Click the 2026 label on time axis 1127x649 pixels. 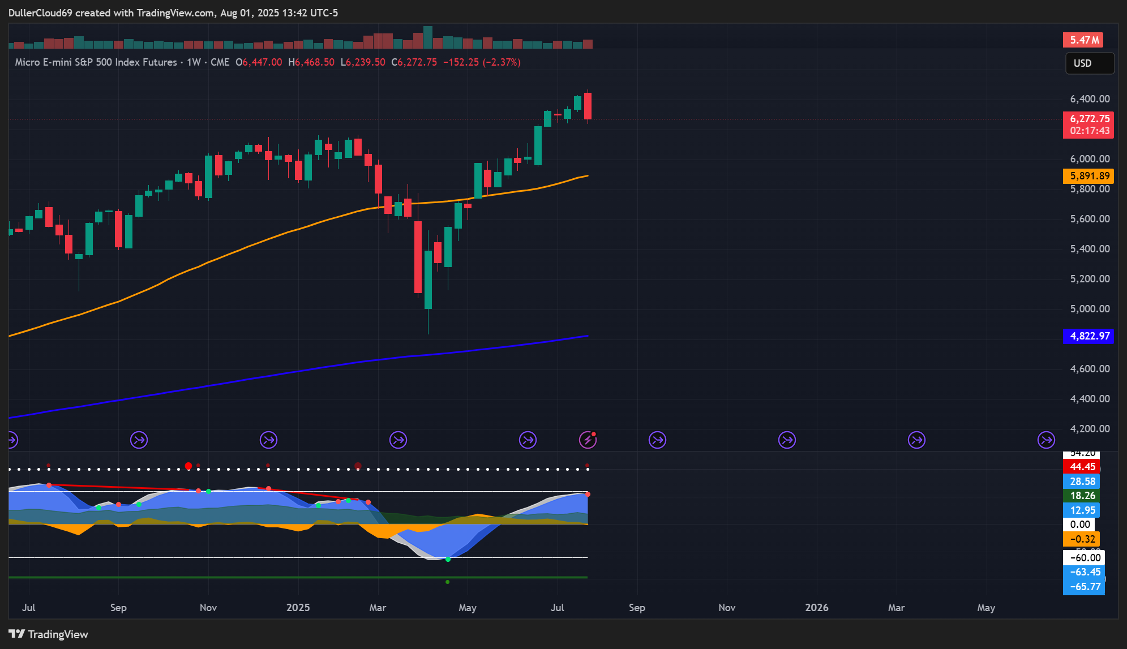[x=817, y=608]
